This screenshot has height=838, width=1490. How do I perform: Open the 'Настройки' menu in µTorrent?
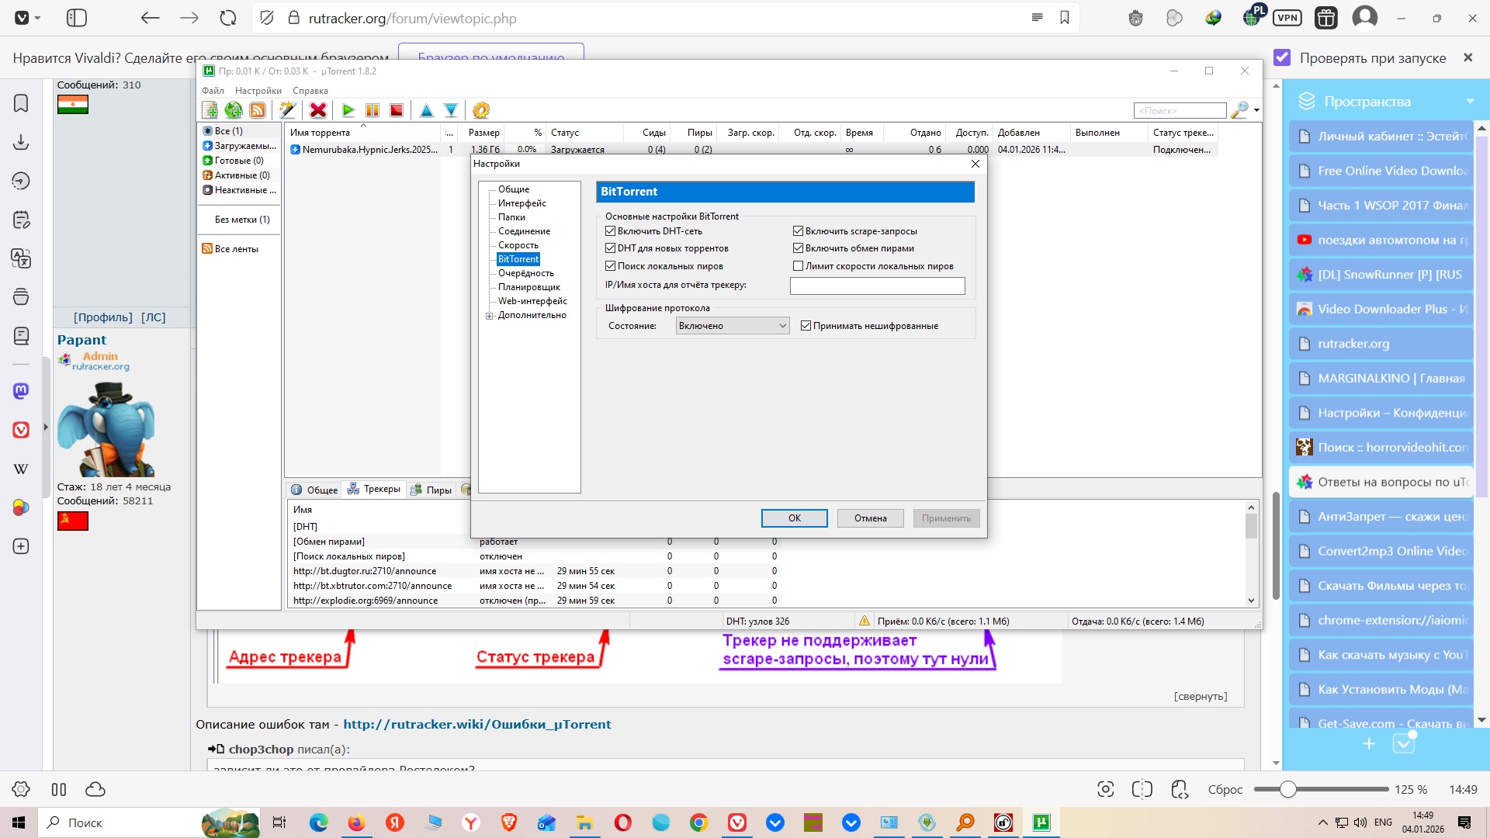pyautogui.click(x=258, y=91)
